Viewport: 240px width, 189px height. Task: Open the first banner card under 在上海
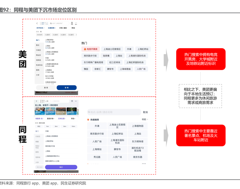point(40,111)
